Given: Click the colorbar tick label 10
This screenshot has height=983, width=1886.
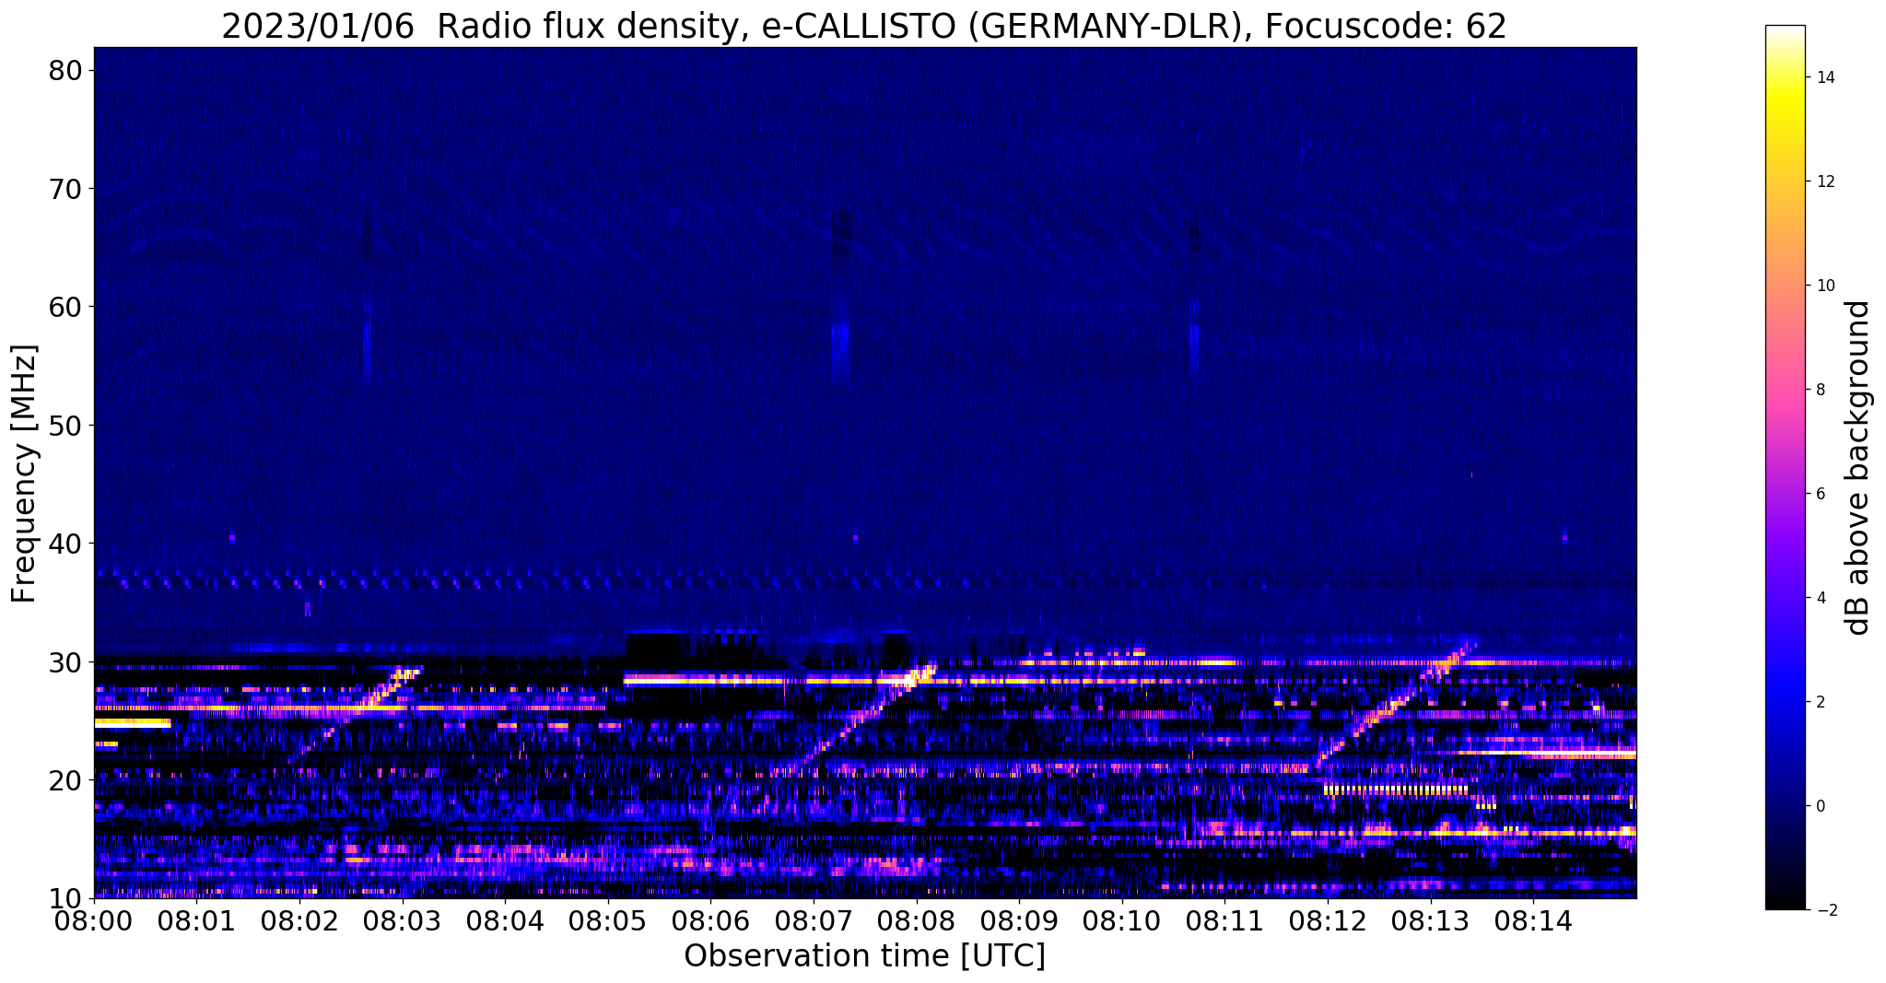Looking at the screenshot, I should coord(1824,286).
